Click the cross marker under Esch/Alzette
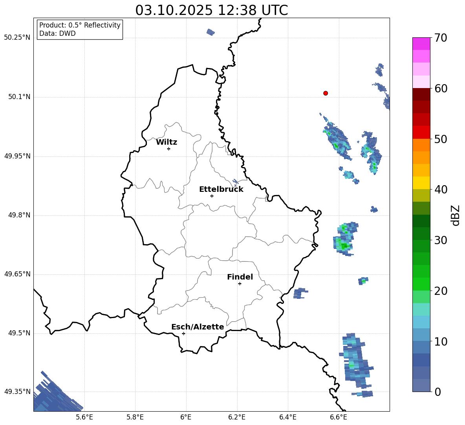This screenshot has width=465, height=425. point(183,333)
